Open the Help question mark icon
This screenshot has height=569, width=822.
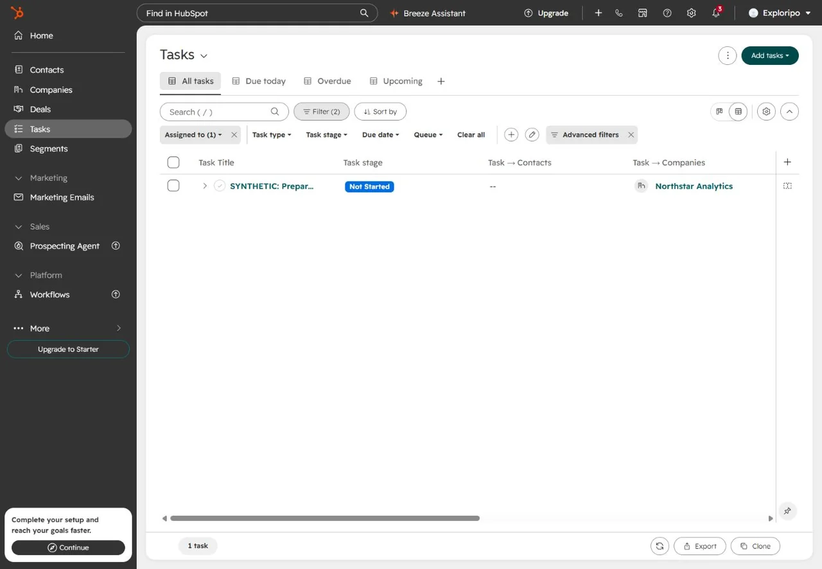coord(667,13)
